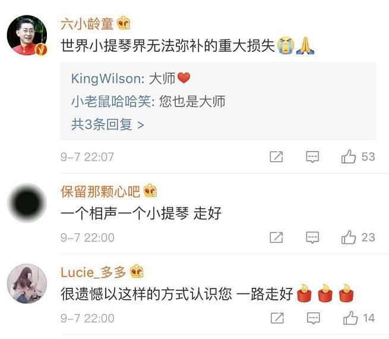Like Lucie_多多's comment with 14 likes
Viewport: 389px width, 339px height.
(x=350, y=318)
